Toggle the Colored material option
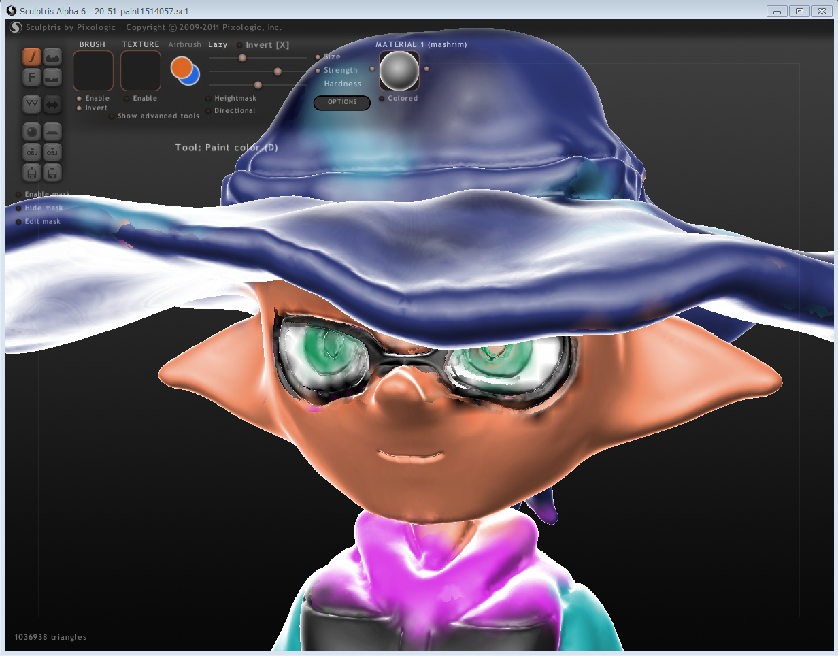 click(399, 99)
